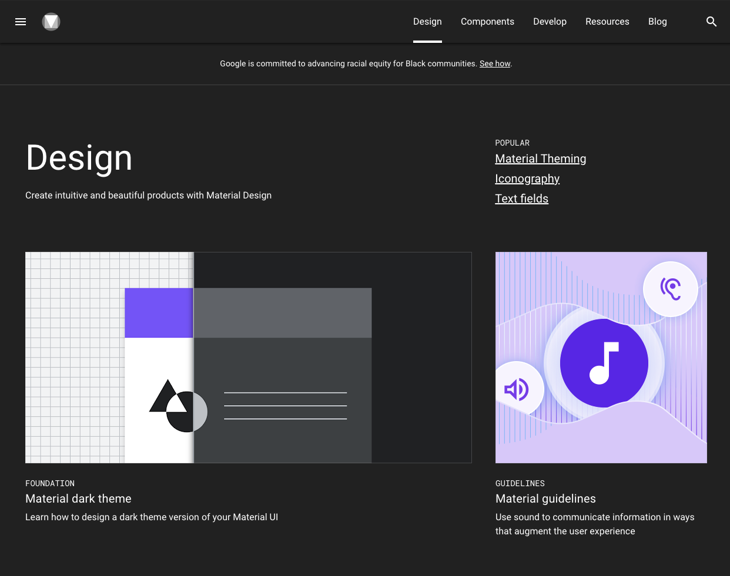Click the POPULAR section label
The width and height of the screenshot is (730, 576).
(x=513, y=143)
